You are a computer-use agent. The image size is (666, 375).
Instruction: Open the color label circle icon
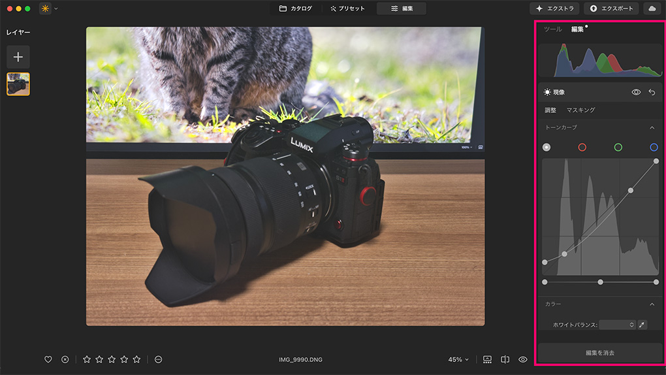coord(159,360)
